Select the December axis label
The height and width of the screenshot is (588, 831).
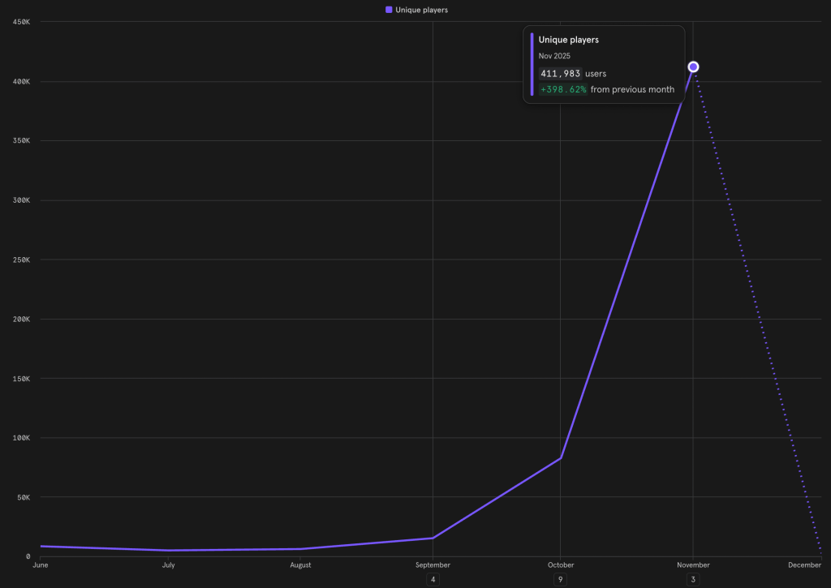804,564
